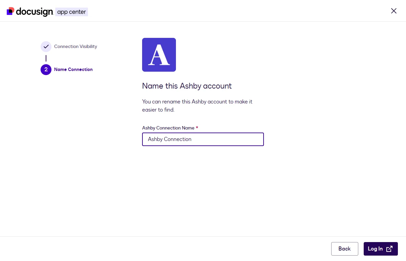Screen dimensions: 406x261
Task: Click the Log In button
Action: pos(381,249)
